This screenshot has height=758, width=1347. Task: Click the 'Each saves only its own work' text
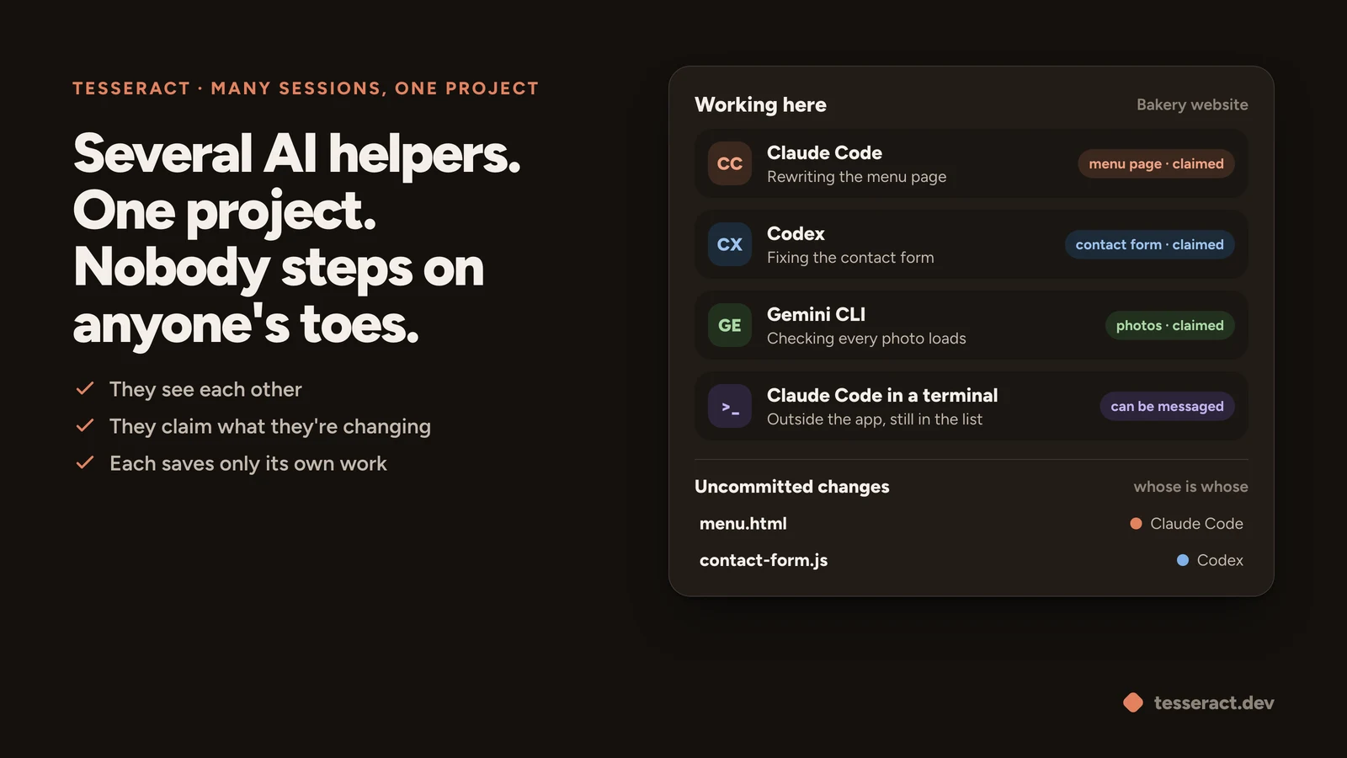click(x=248, y=463)
